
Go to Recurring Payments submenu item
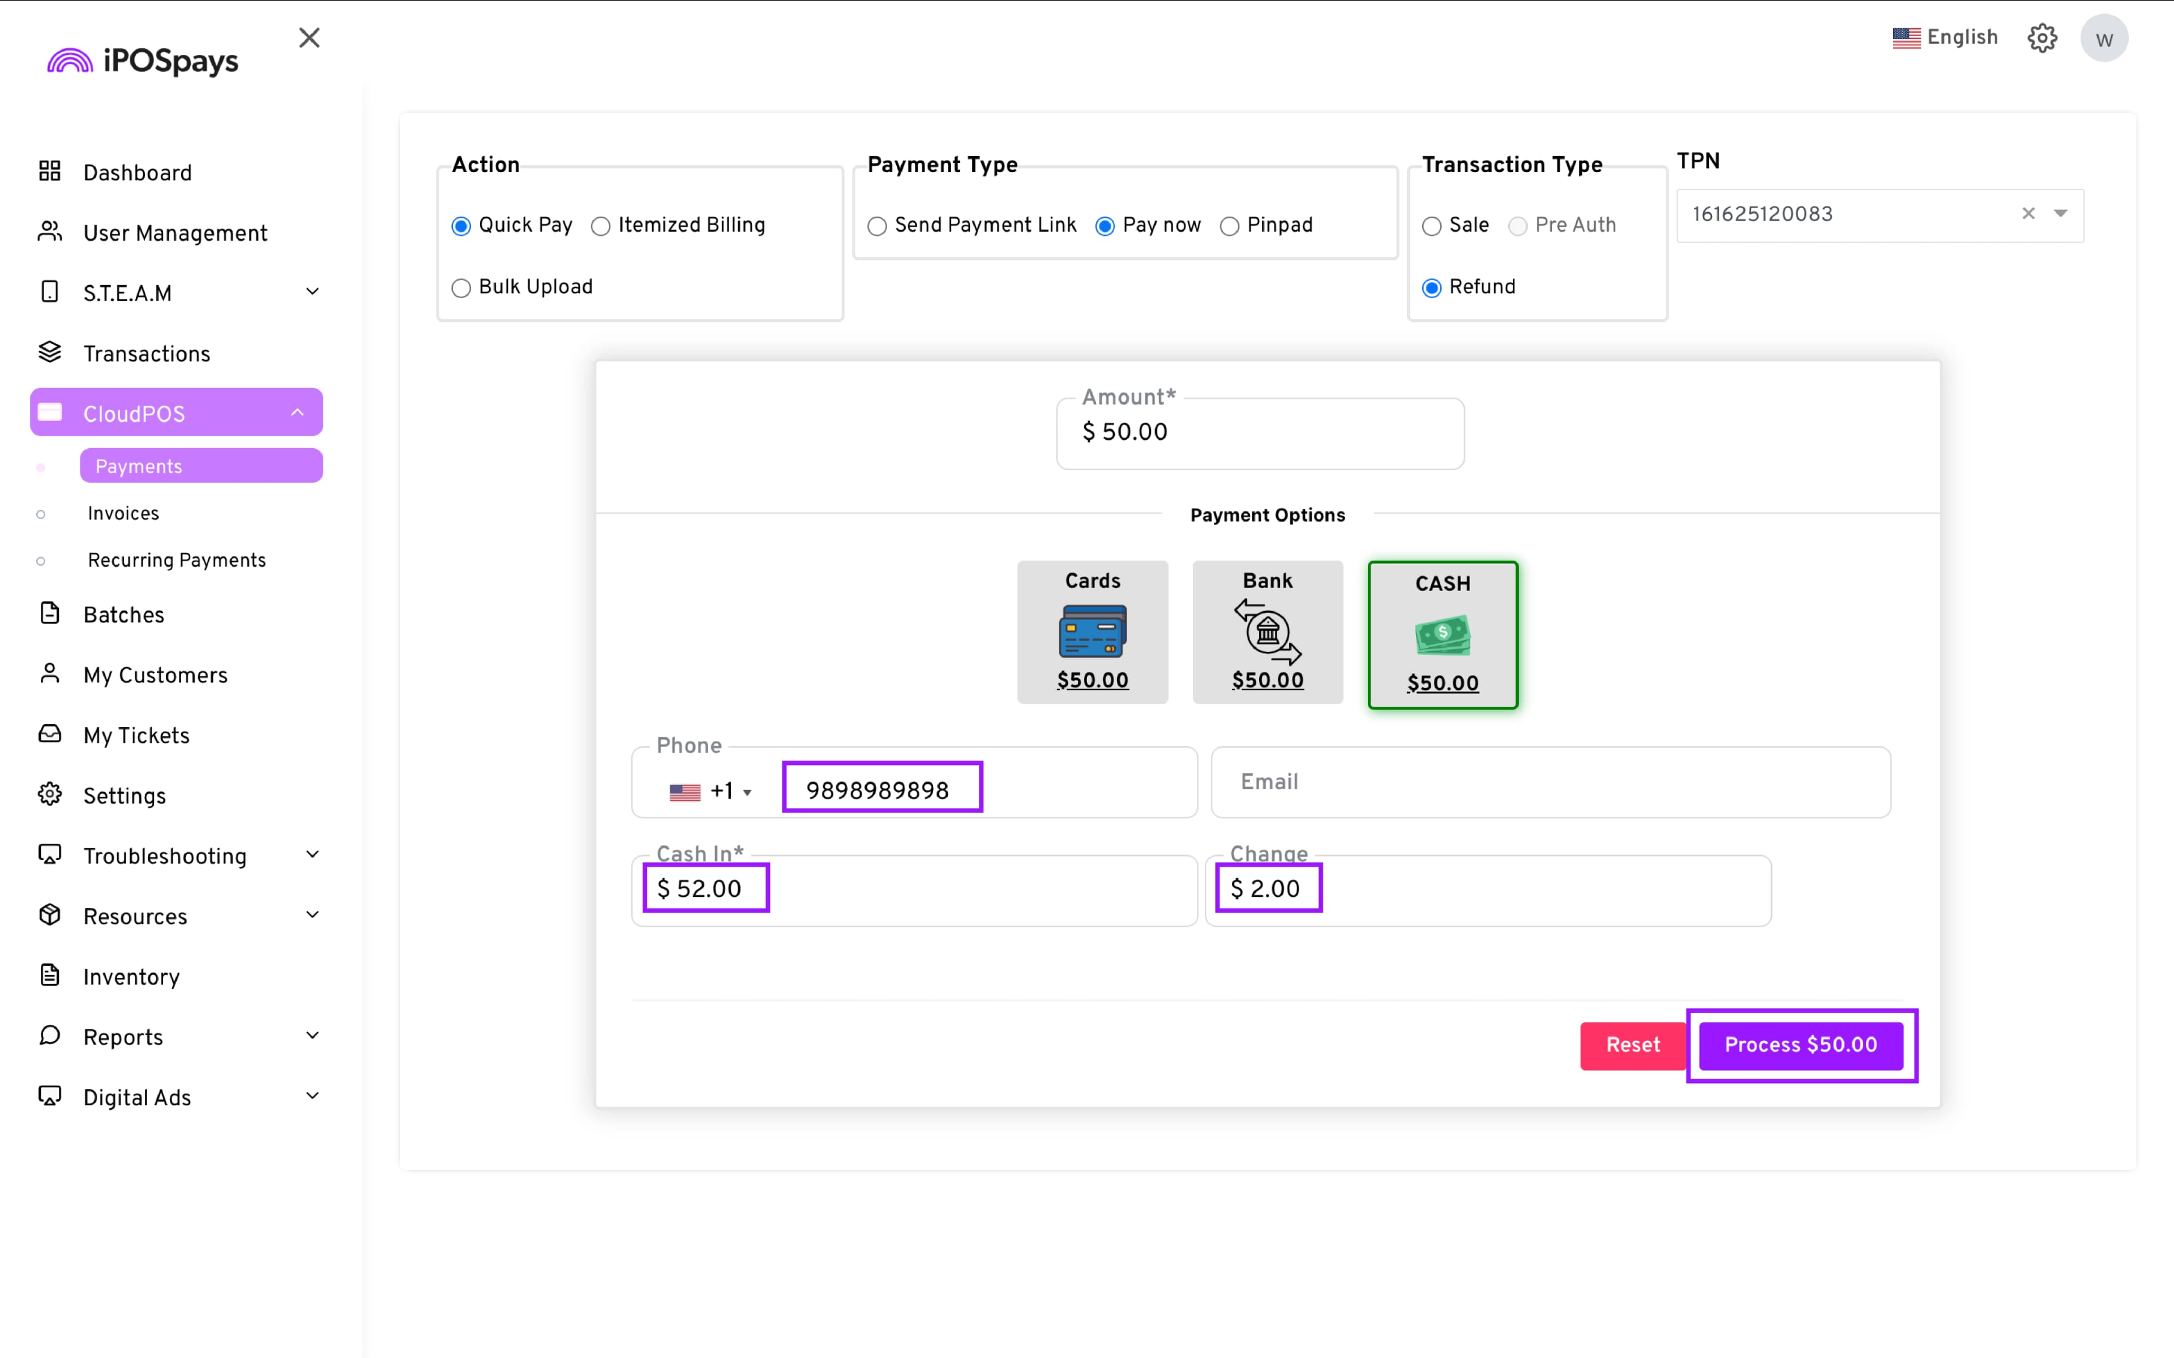[177, 560]
